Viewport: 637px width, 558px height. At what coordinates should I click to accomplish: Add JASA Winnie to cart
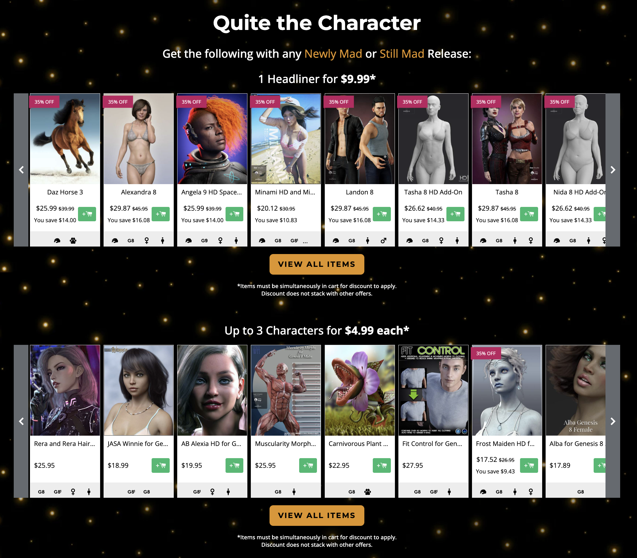[160, 465]
